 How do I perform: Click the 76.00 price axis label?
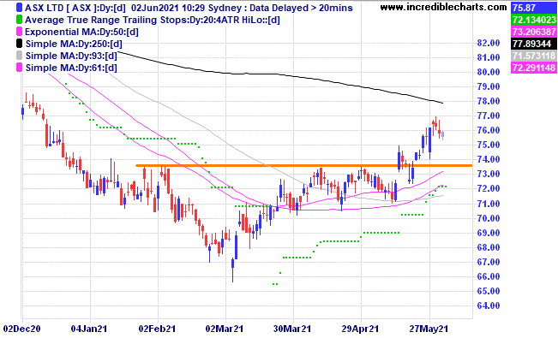(x=489, y=130)
